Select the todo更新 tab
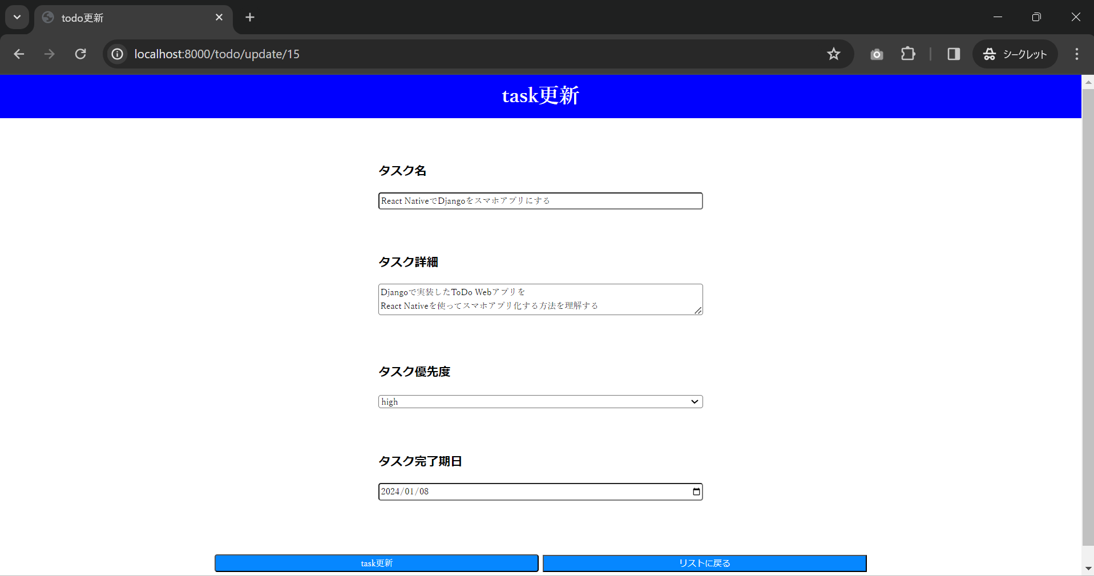Viewport: 1094px width, 576px height. pos(114,18)
